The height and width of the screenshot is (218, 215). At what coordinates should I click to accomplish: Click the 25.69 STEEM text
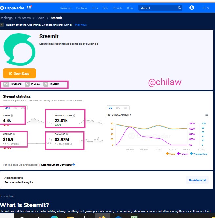point(11,144)
